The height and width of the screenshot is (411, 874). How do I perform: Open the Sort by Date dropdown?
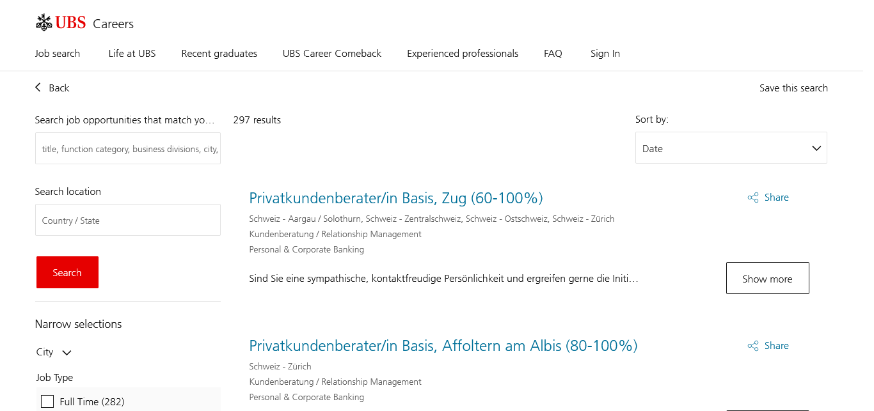[x=731, y=148]
